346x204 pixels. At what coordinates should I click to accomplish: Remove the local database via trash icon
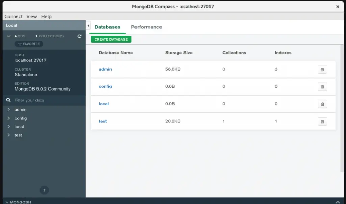point(322,104)
